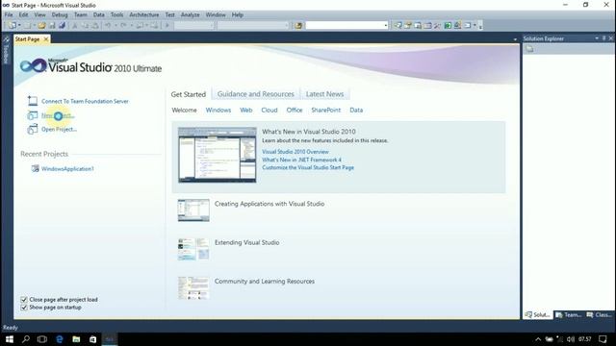616x346 pixels.
Task: Open the Solution Platforms combo box
Action: coord(252,26)
